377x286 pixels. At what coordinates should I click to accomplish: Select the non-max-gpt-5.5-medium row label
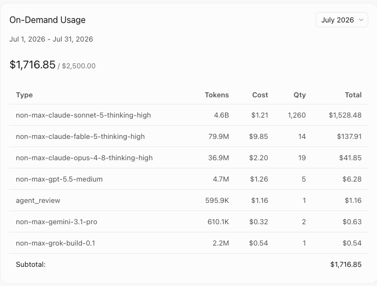coord(59,179)
